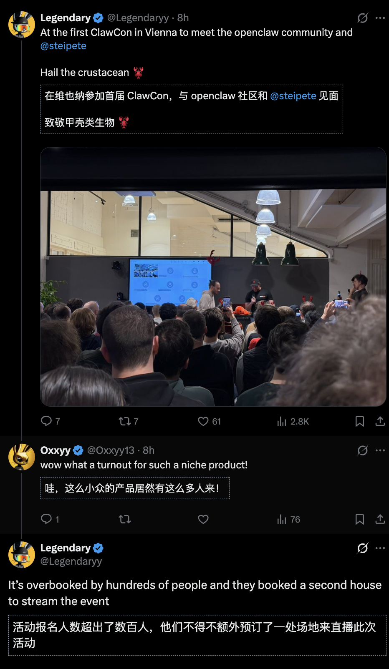The height and width of the screenshot is (669, 389).
Task: Open the @steipete mention link
Action: (63, 46)
